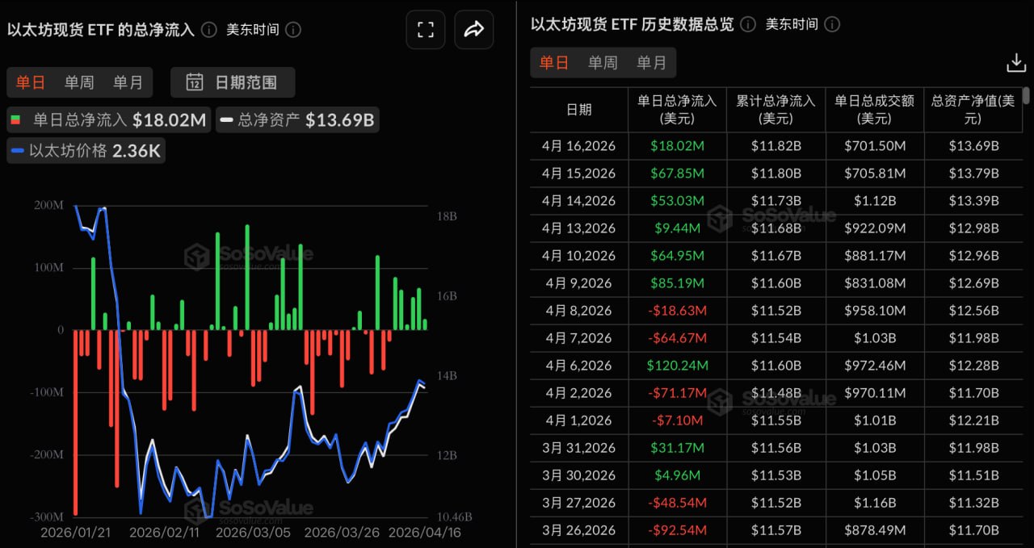Click the $701.50M volume cell
The height and width of the screenshot is (548, 1034).
(874, 146)
